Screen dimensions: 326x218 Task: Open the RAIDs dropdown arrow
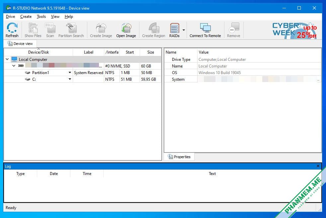[184, 30]
